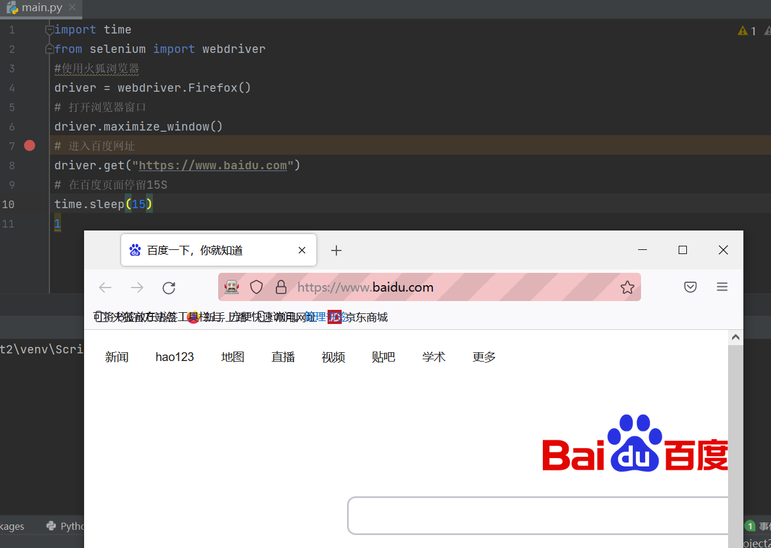Open the hao123 link
Viewport: 771px width, 548px height.
tap(175, 357)
